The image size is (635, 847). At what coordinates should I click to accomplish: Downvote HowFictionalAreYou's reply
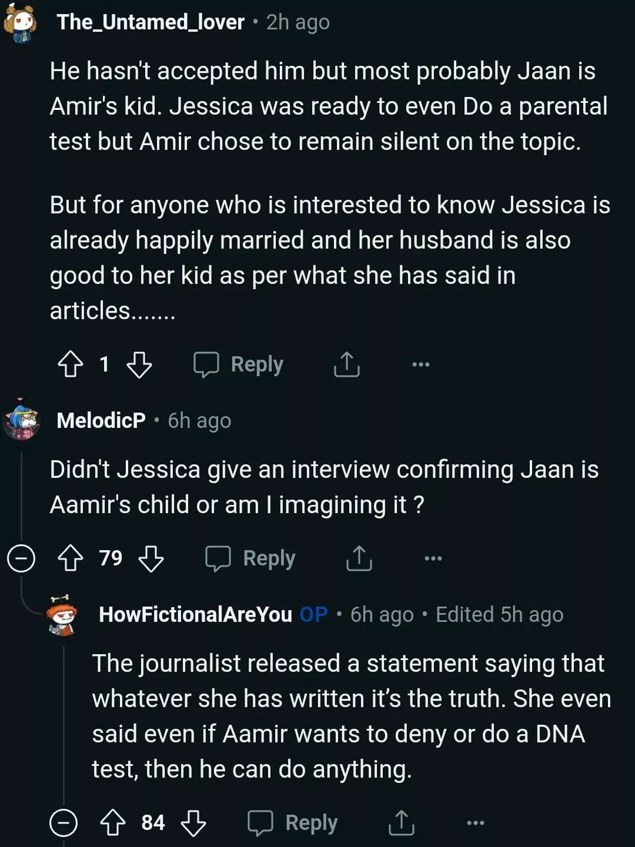pyautogui.click(x=193, y=823)
